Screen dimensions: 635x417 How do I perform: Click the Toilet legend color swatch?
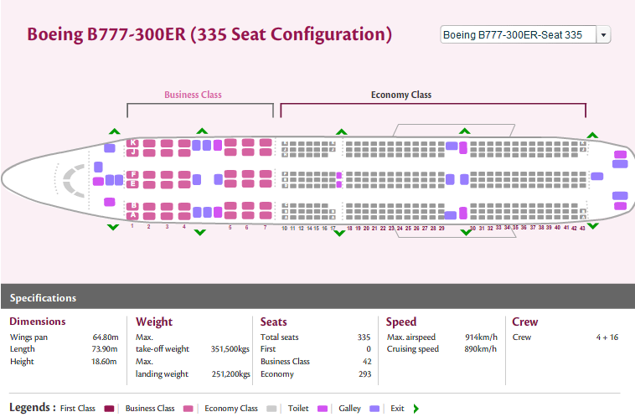click(x=322, y=409)
